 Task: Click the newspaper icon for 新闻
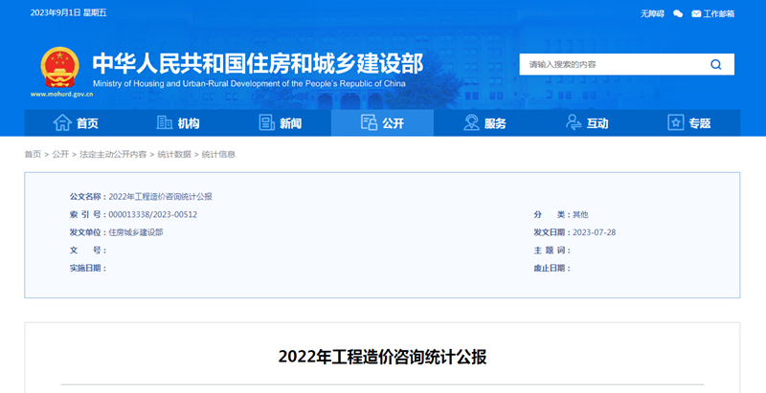[266, 122]
